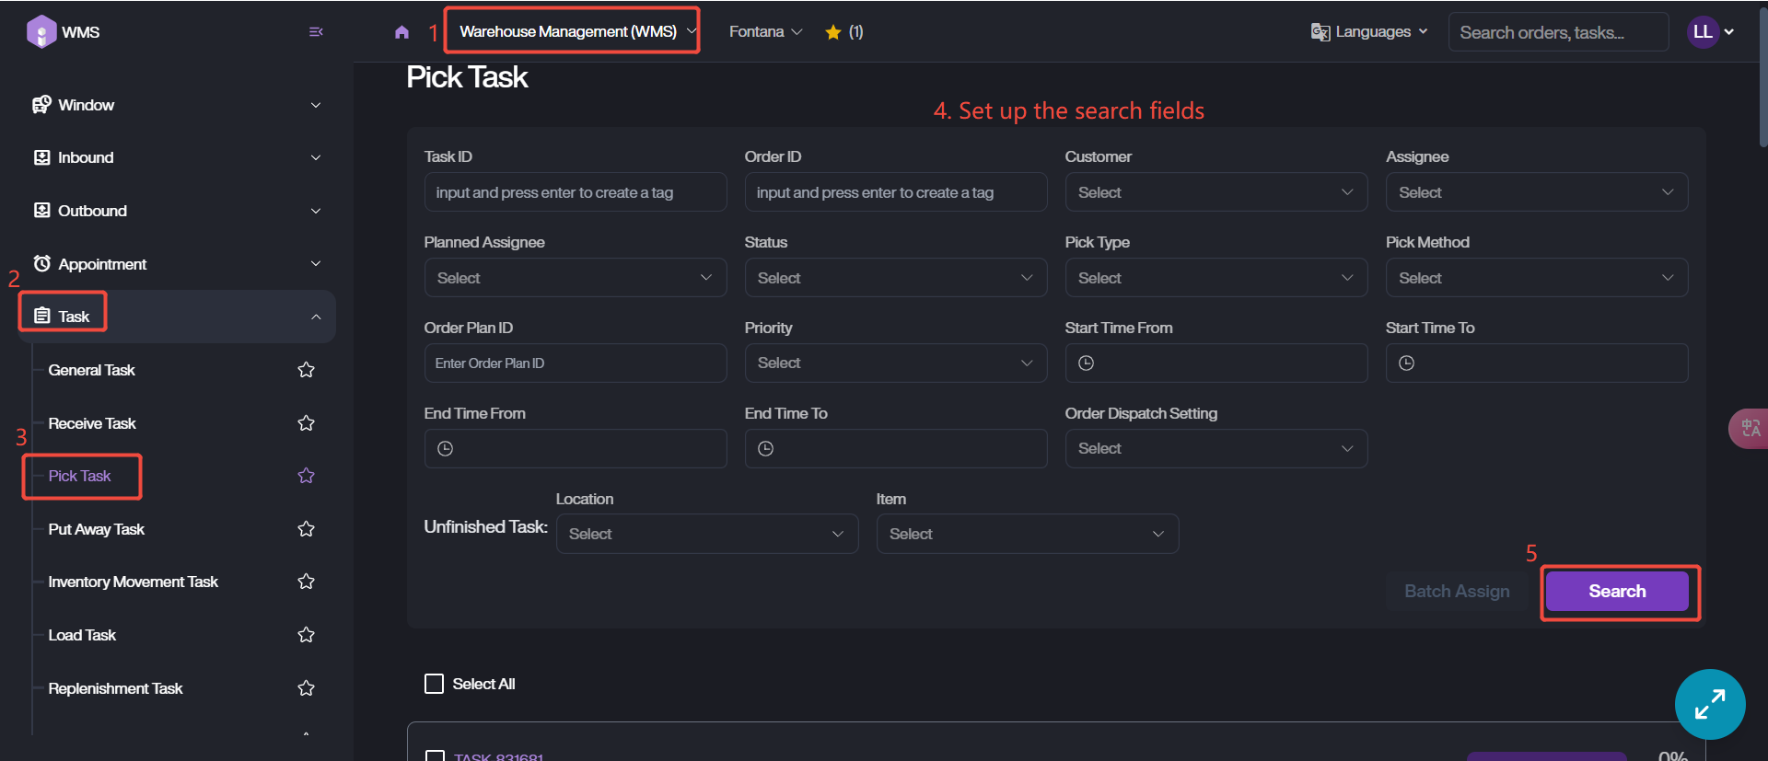Screen dimensions: 1768x761
Task: Favorite the Pick Task star icon
Action: [307, 476]
